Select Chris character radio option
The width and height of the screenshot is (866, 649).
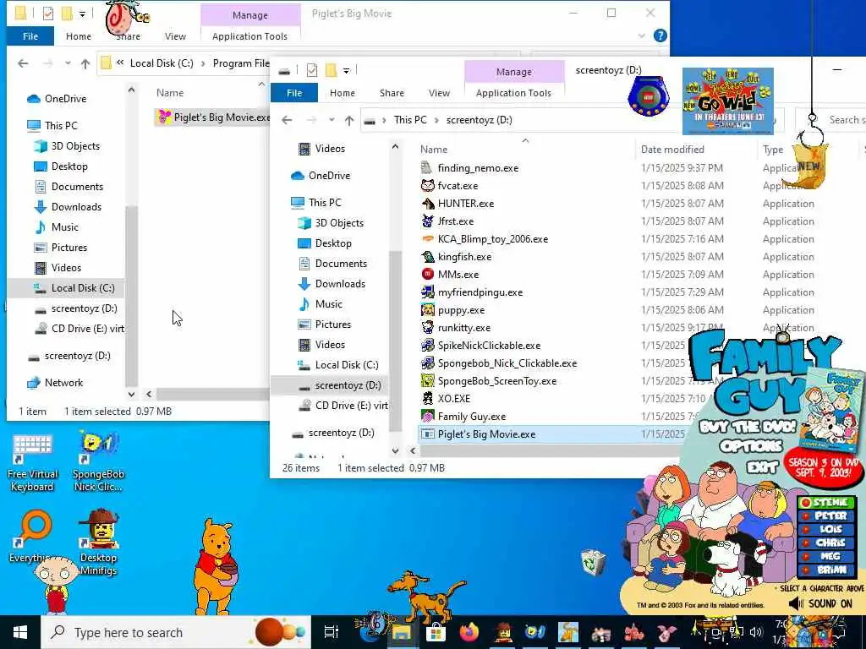tap(825, 543)
